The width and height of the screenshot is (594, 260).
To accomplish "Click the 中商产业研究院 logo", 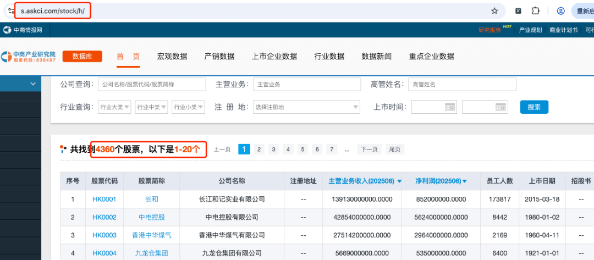I will pyautogui.click(x=29, y=57).
